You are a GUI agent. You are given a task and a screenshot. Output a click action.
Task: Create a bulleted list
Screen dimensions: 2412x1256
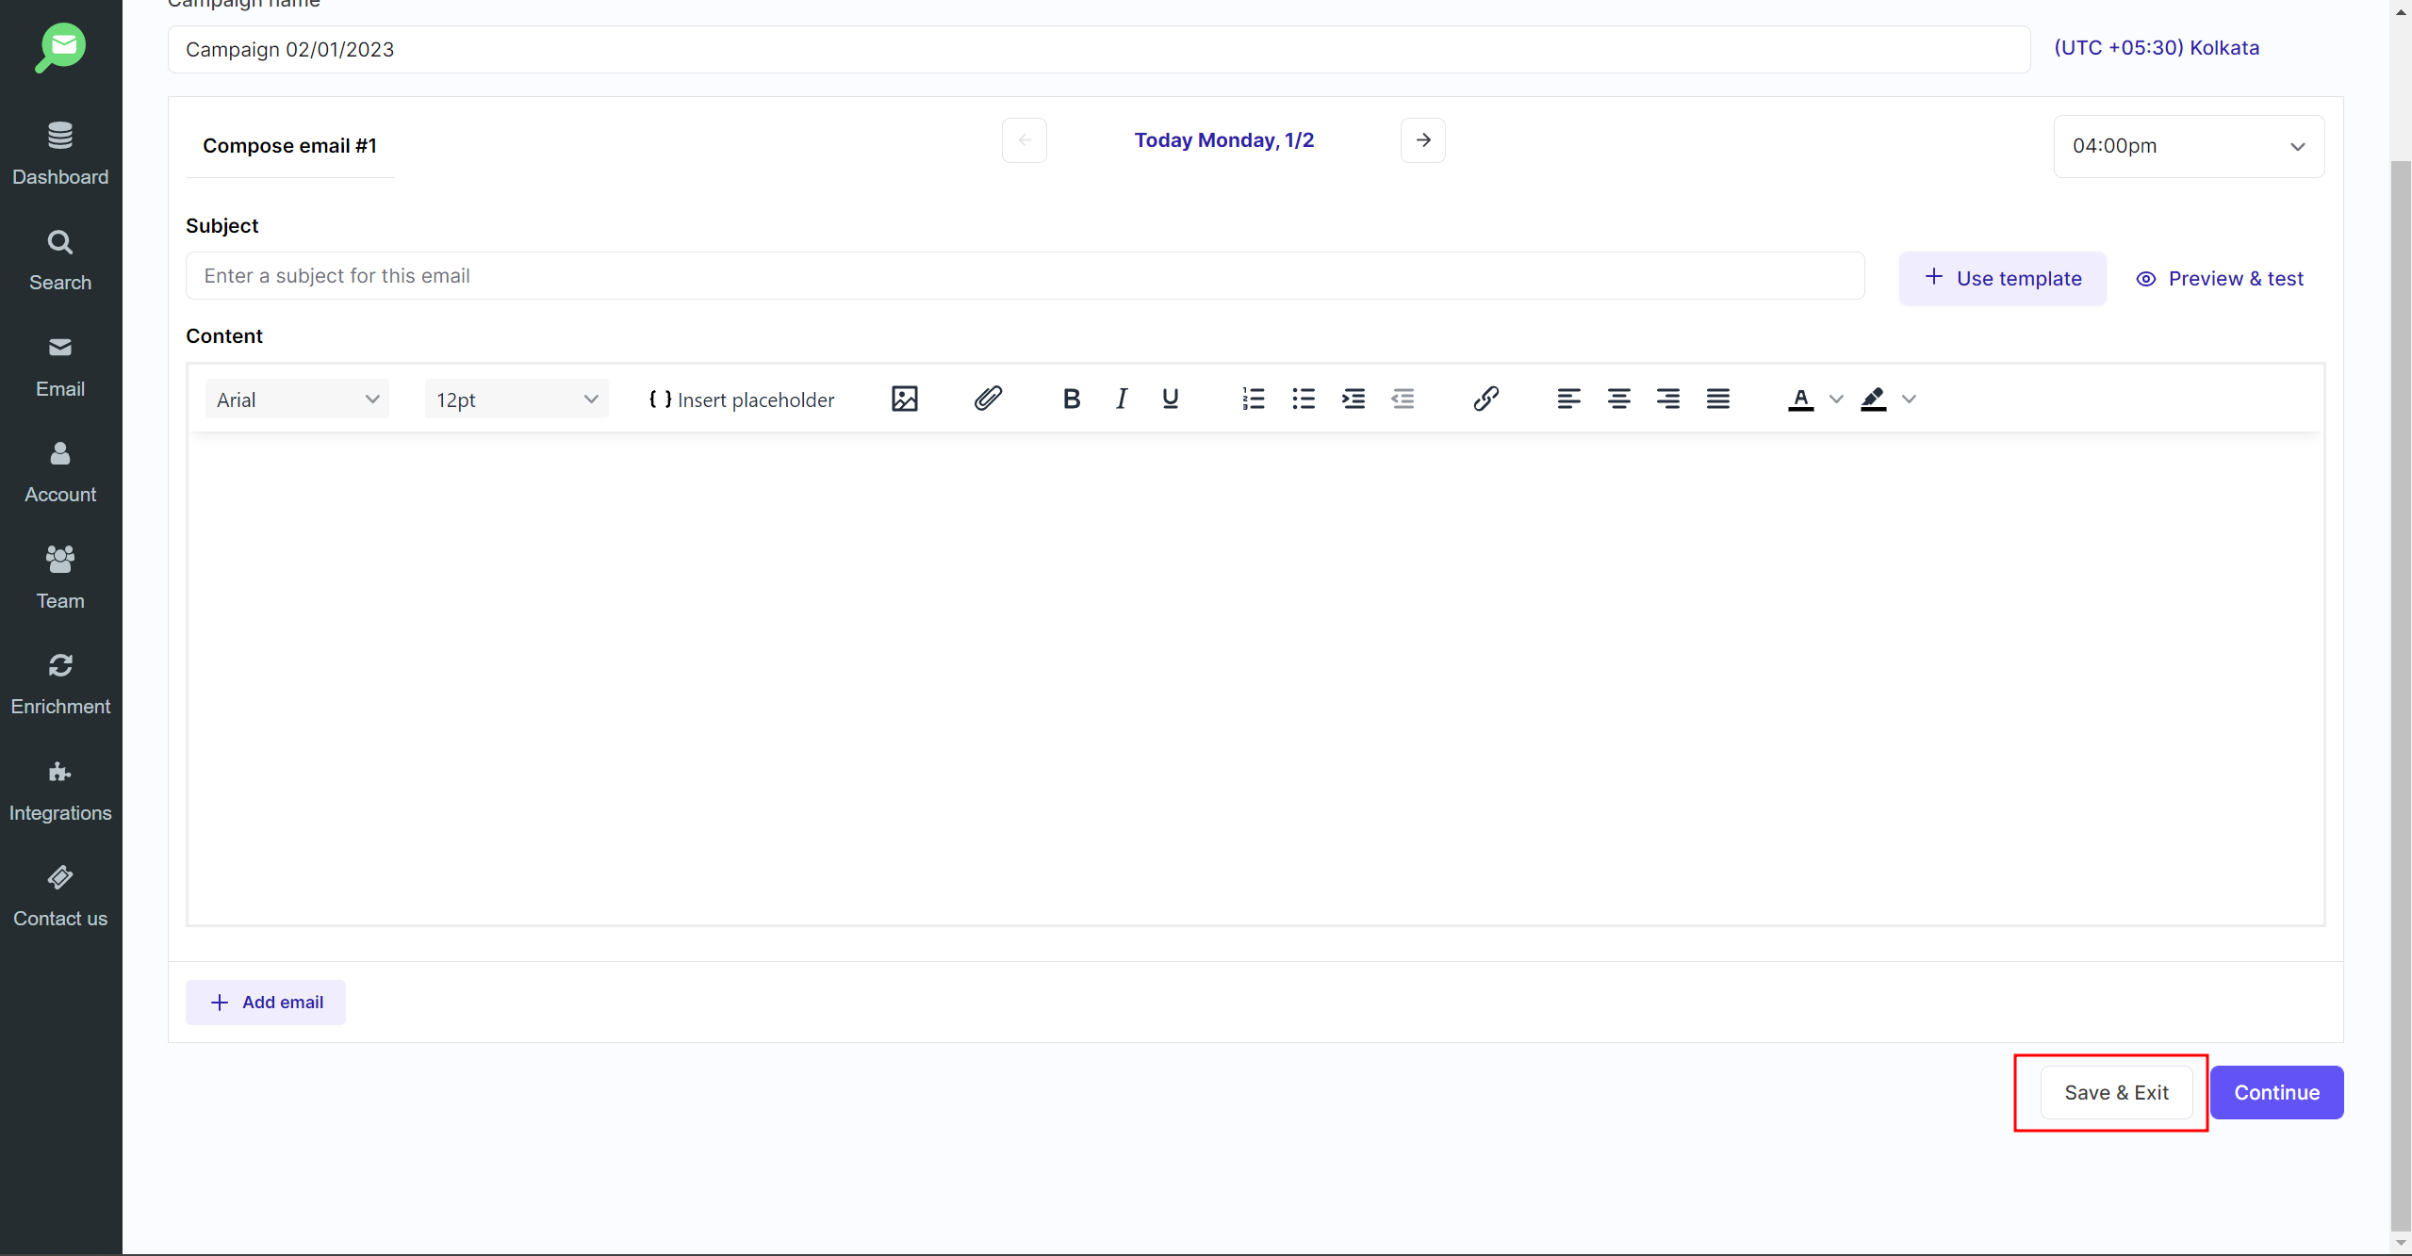1303,399
